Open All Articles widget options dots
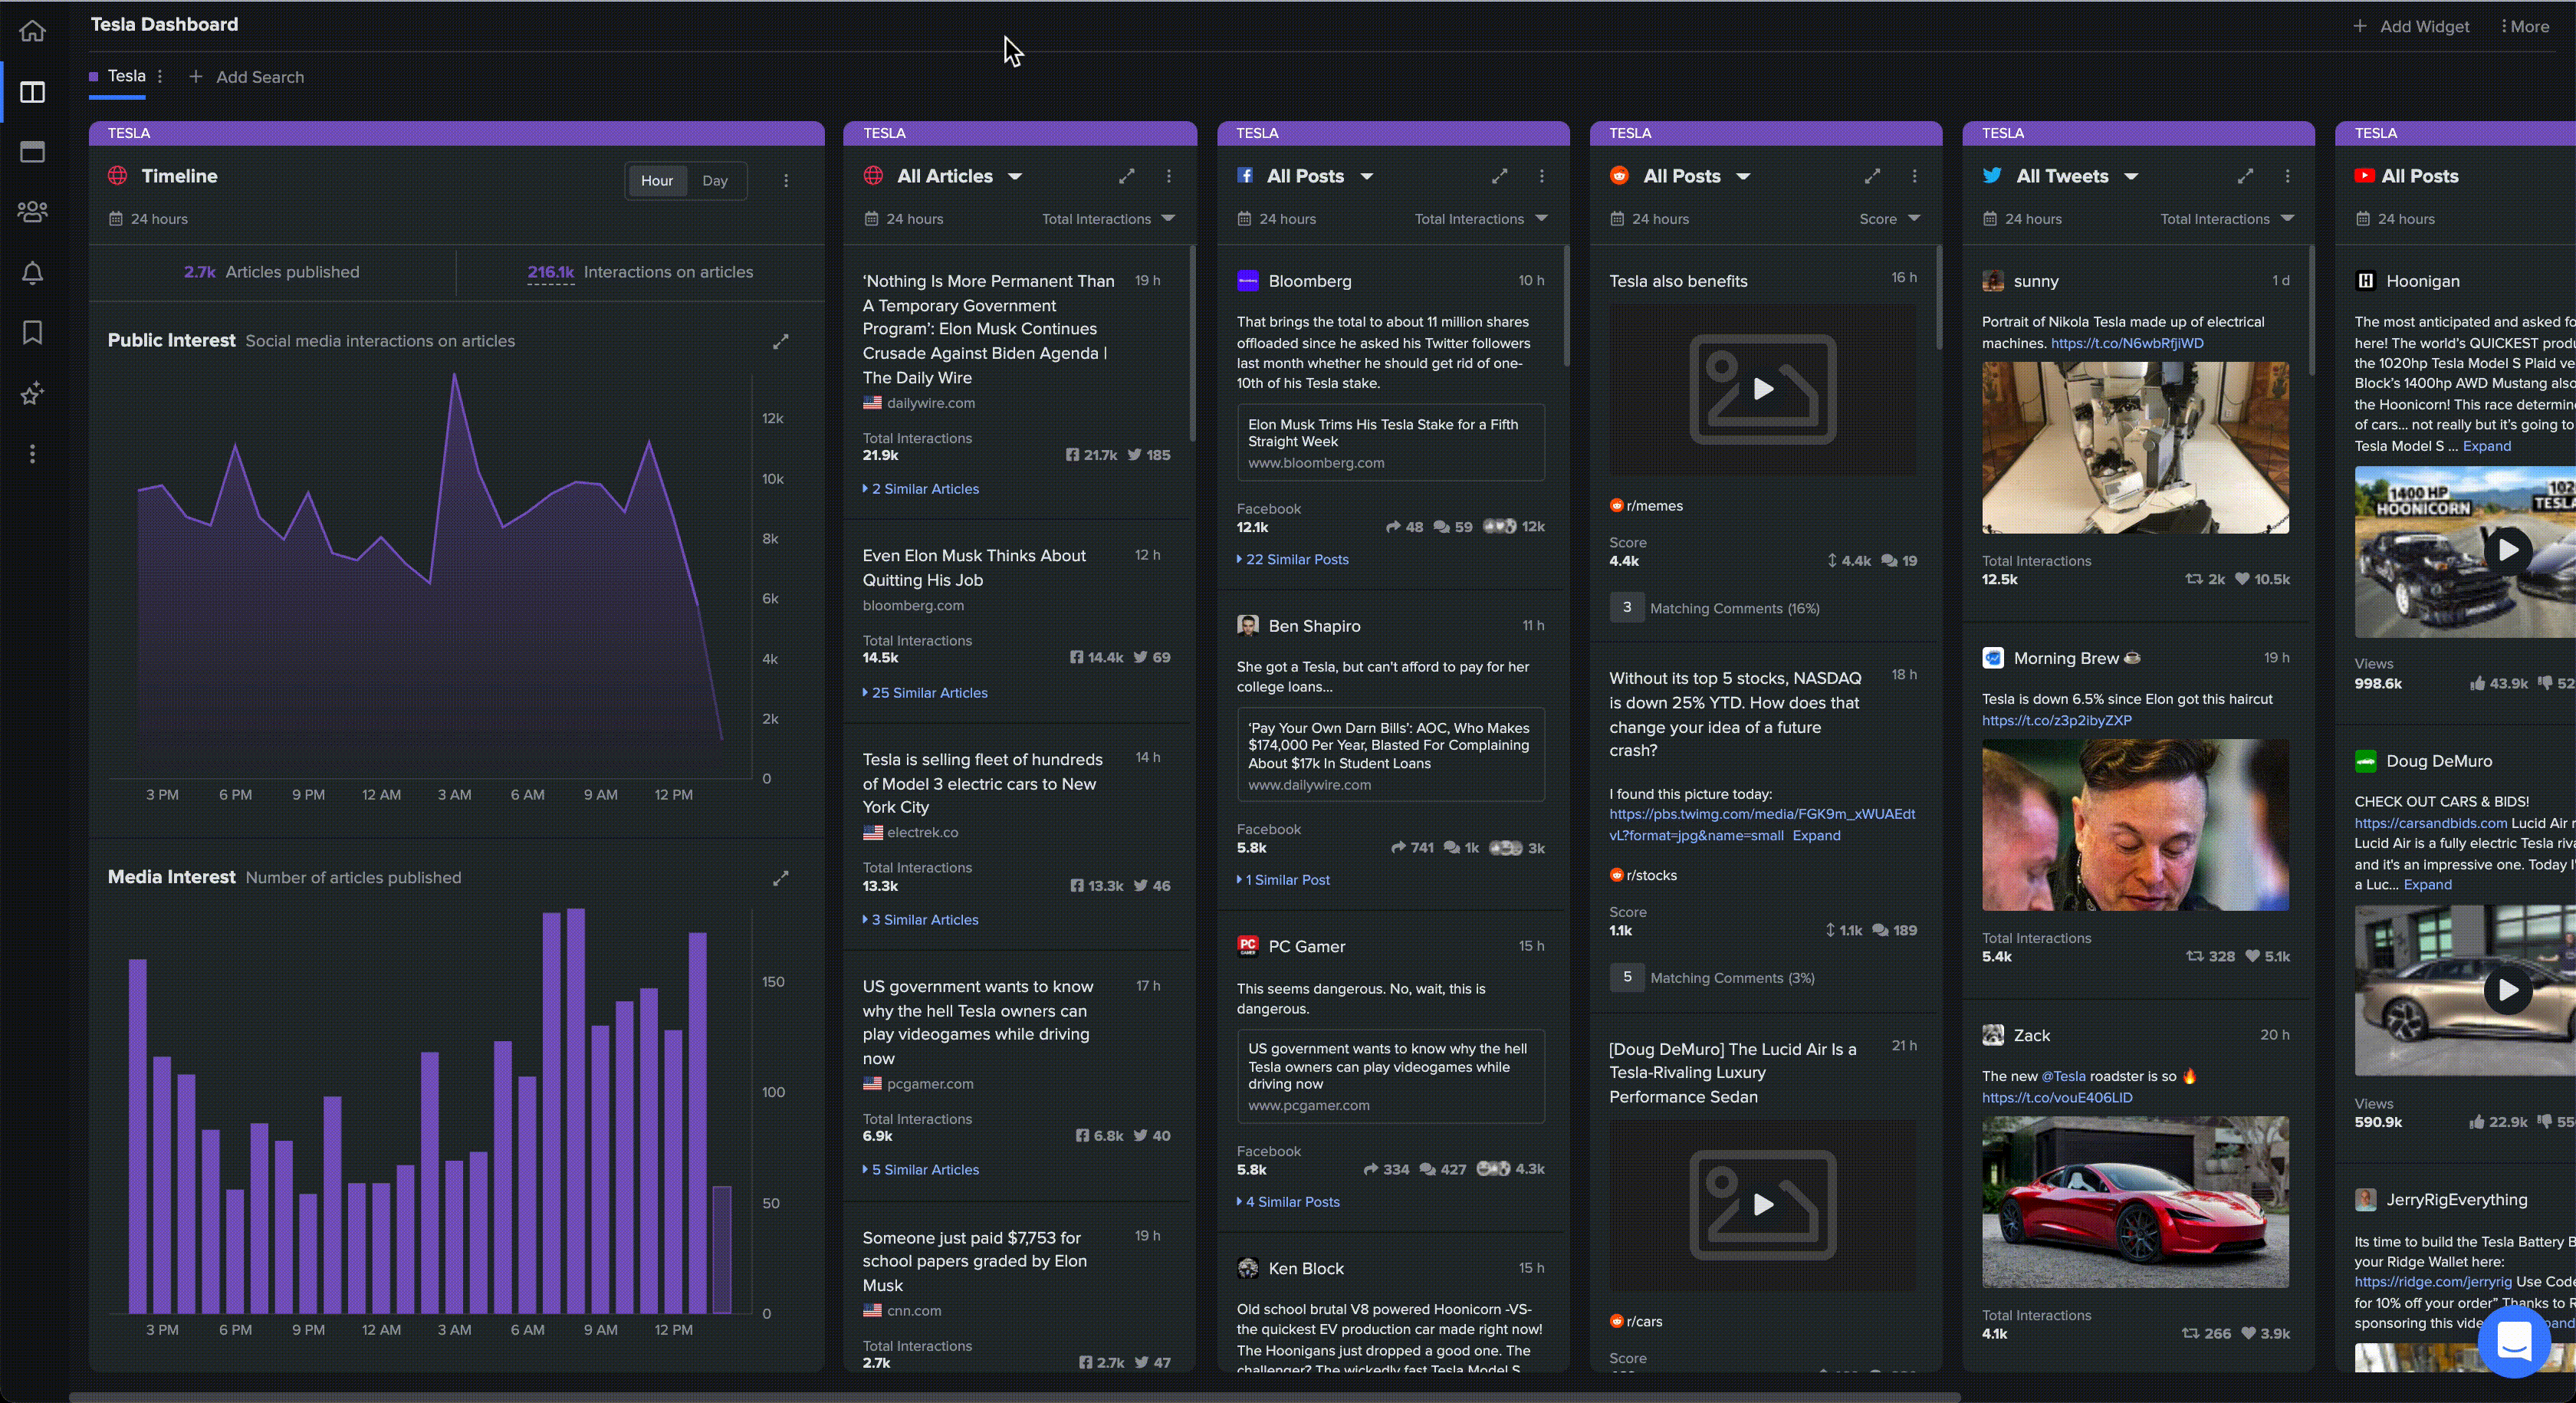Screen dimensions: 2576x1403 1169,176
